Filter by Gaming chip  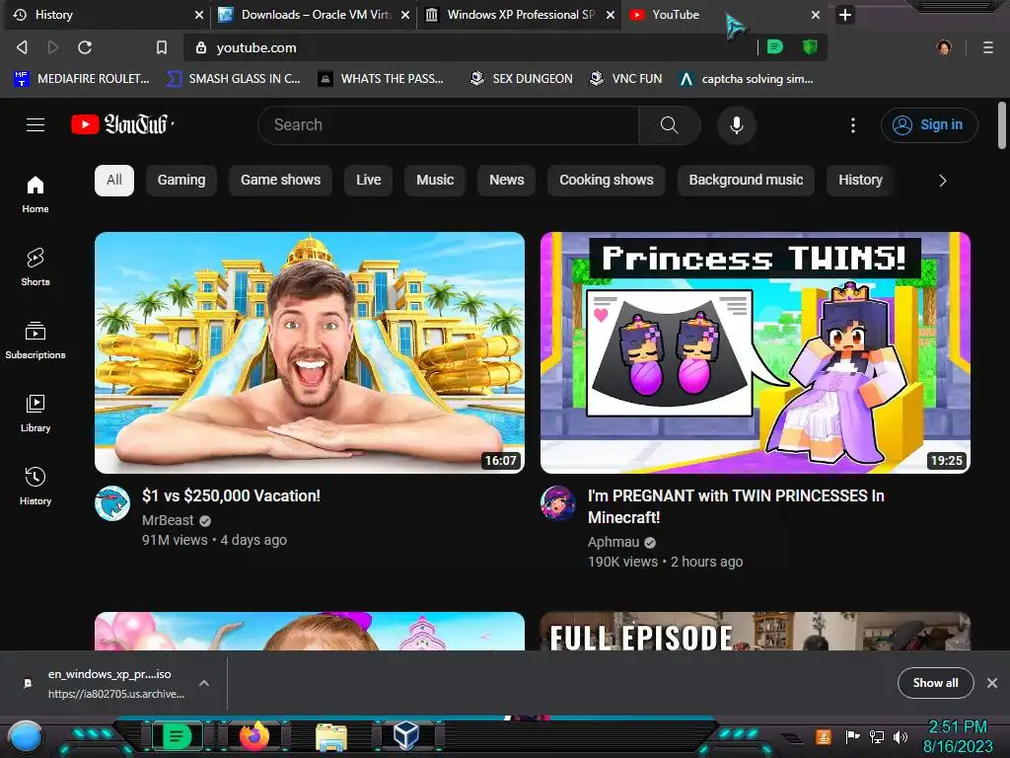(181, 181)
